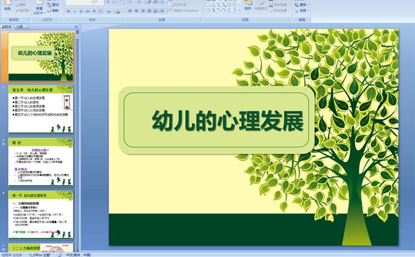Close the slide thumbnail pane

tap(76, 27)
